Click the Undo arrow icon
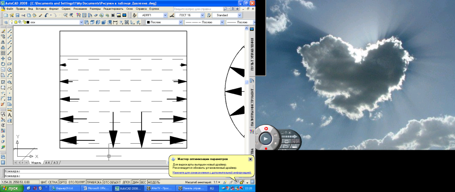The height and width of the screenshot is (192, 455). point(46,15)
